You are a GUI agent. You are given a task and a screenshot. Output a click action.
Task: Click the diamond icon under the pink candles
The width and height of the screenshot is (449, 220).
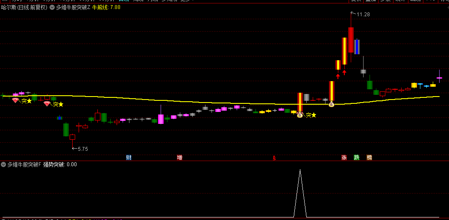point(16,100)
